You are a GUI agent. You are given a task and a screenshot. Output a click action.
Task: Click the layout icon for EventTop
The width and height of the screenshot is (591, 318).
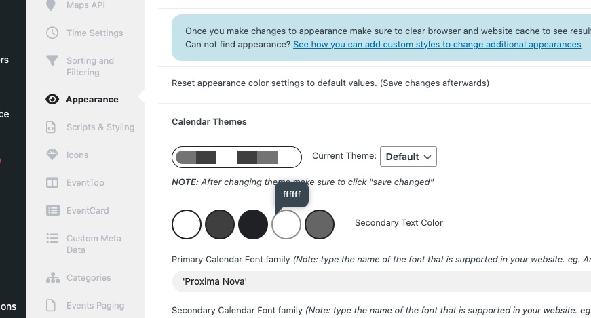(x=52, y=183)
